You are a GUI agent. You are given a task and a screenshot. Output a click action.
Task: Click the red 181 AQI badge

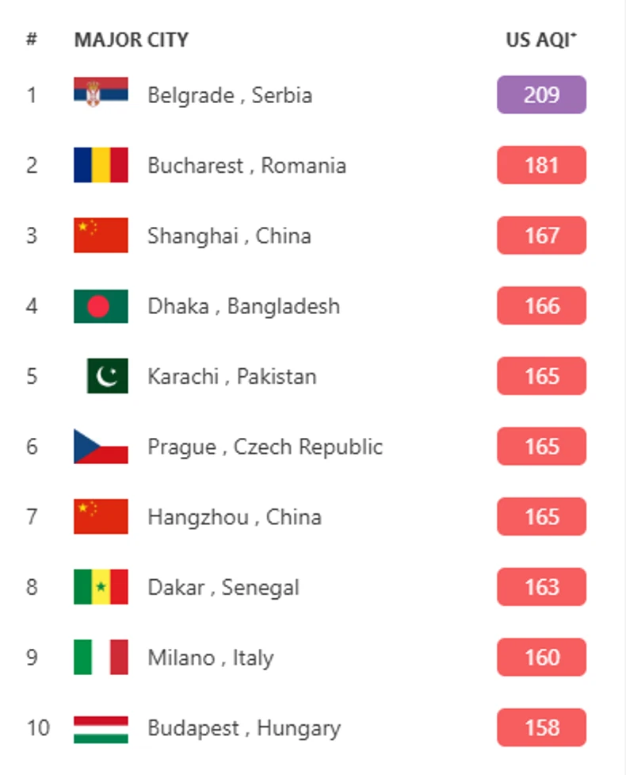541,165
